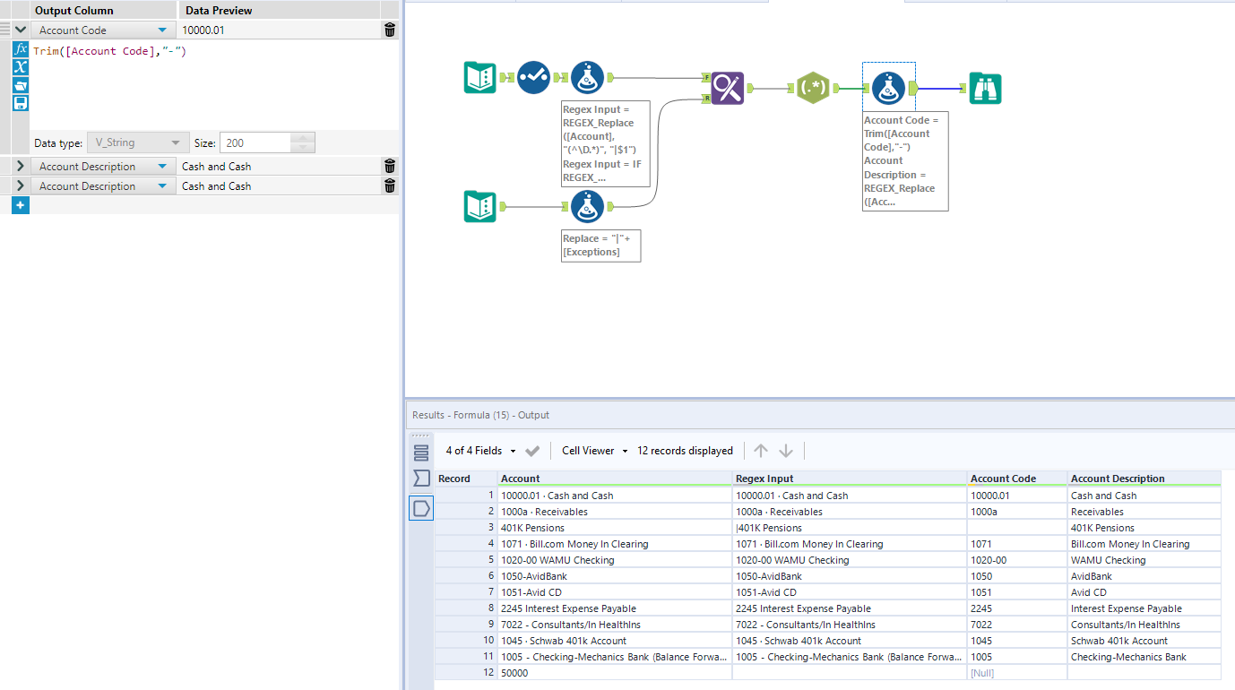1235x690 pixels.
Task: Select the highlighted Formula tool computing Account Code
Action: [x=887, y=88]
